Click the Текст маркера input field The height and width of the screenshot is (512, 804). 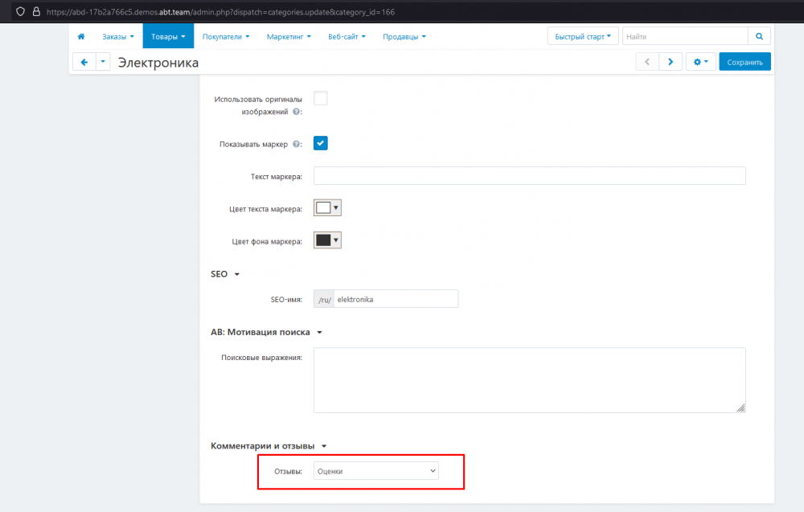tap(529, 176)
